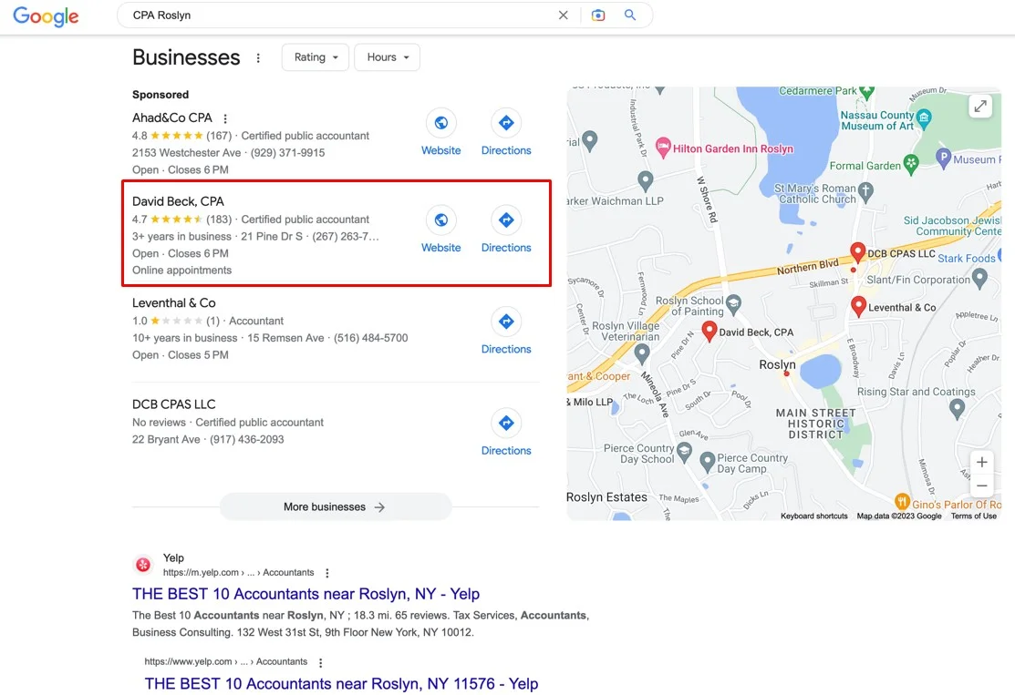Click the More businesses button

(335, 506)
